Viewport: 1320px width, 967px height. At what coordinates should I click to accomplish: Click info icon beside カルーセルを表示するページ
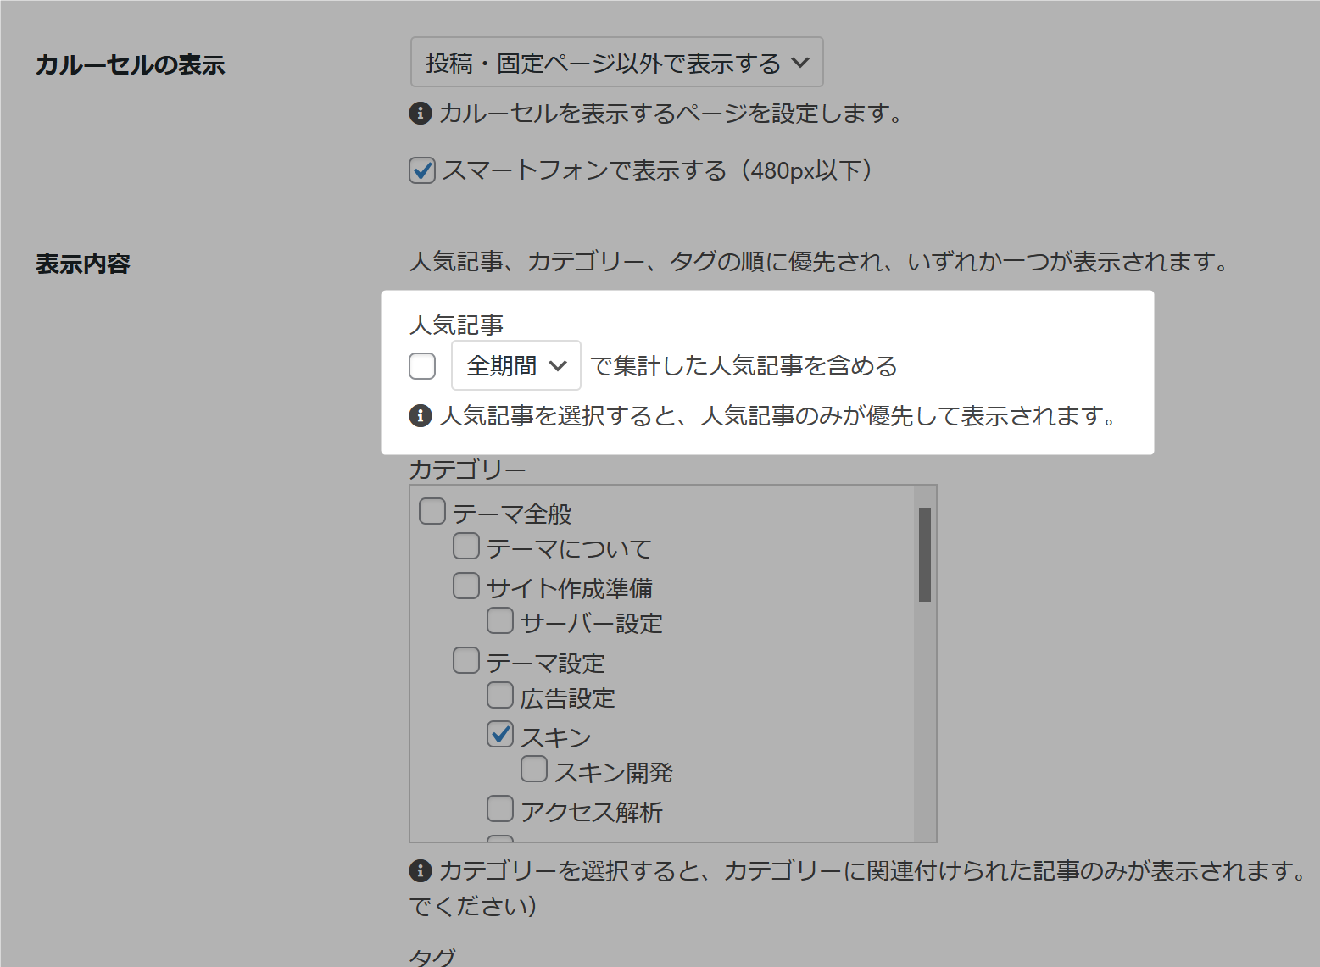[x=421, y=113]
